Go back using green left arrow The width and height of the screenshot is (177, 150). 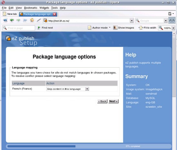tap(12, 20)
